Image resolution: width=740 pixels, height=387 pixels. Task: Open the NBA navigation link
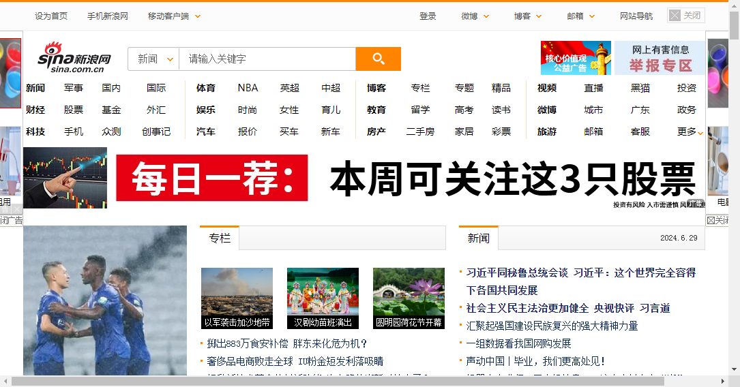248,88
